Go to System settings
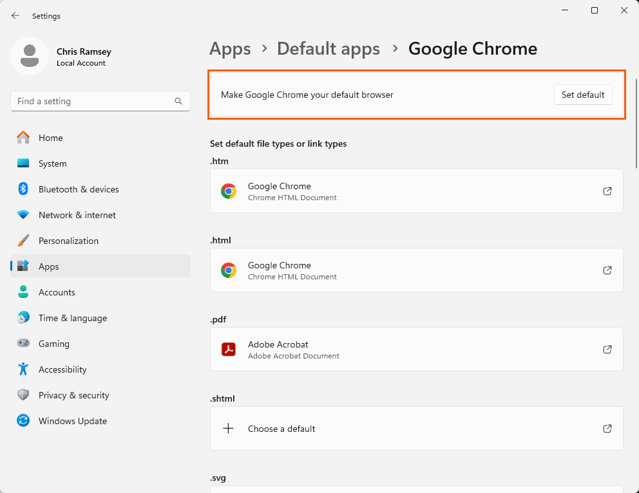The height and width of the screenshot is (493, 639). click(100, 163)
